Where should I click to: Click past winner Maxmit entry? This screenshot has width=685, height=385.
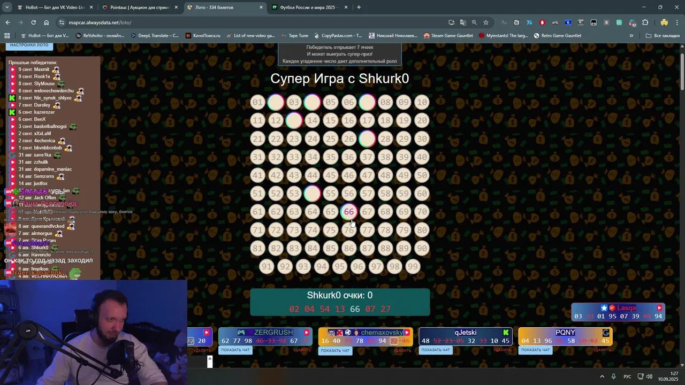pyautogui.click(x=34, y=70)
